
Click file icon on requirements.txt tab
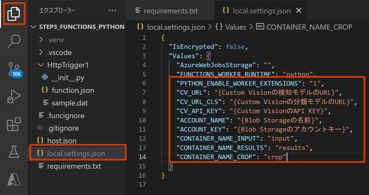[138, 10]
